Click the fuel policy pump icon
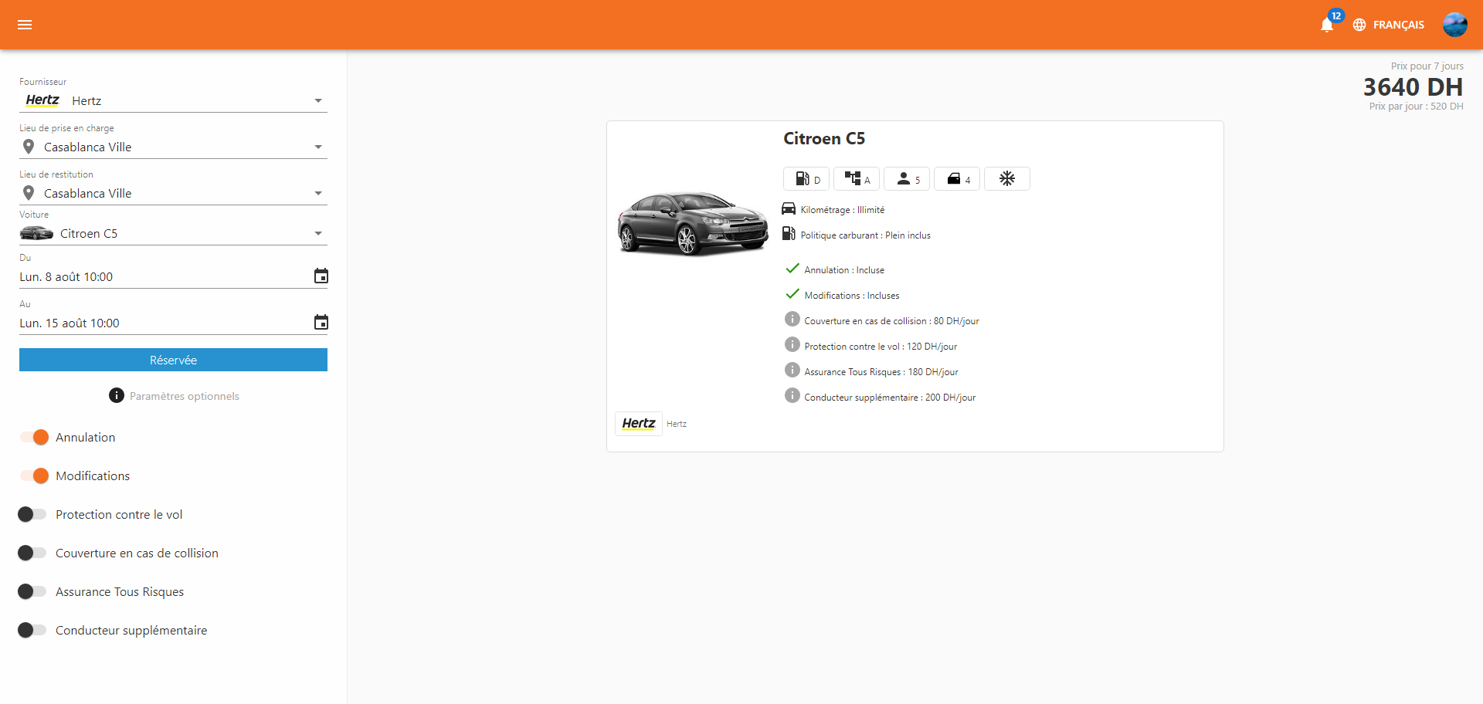 [x=789, y=233]
